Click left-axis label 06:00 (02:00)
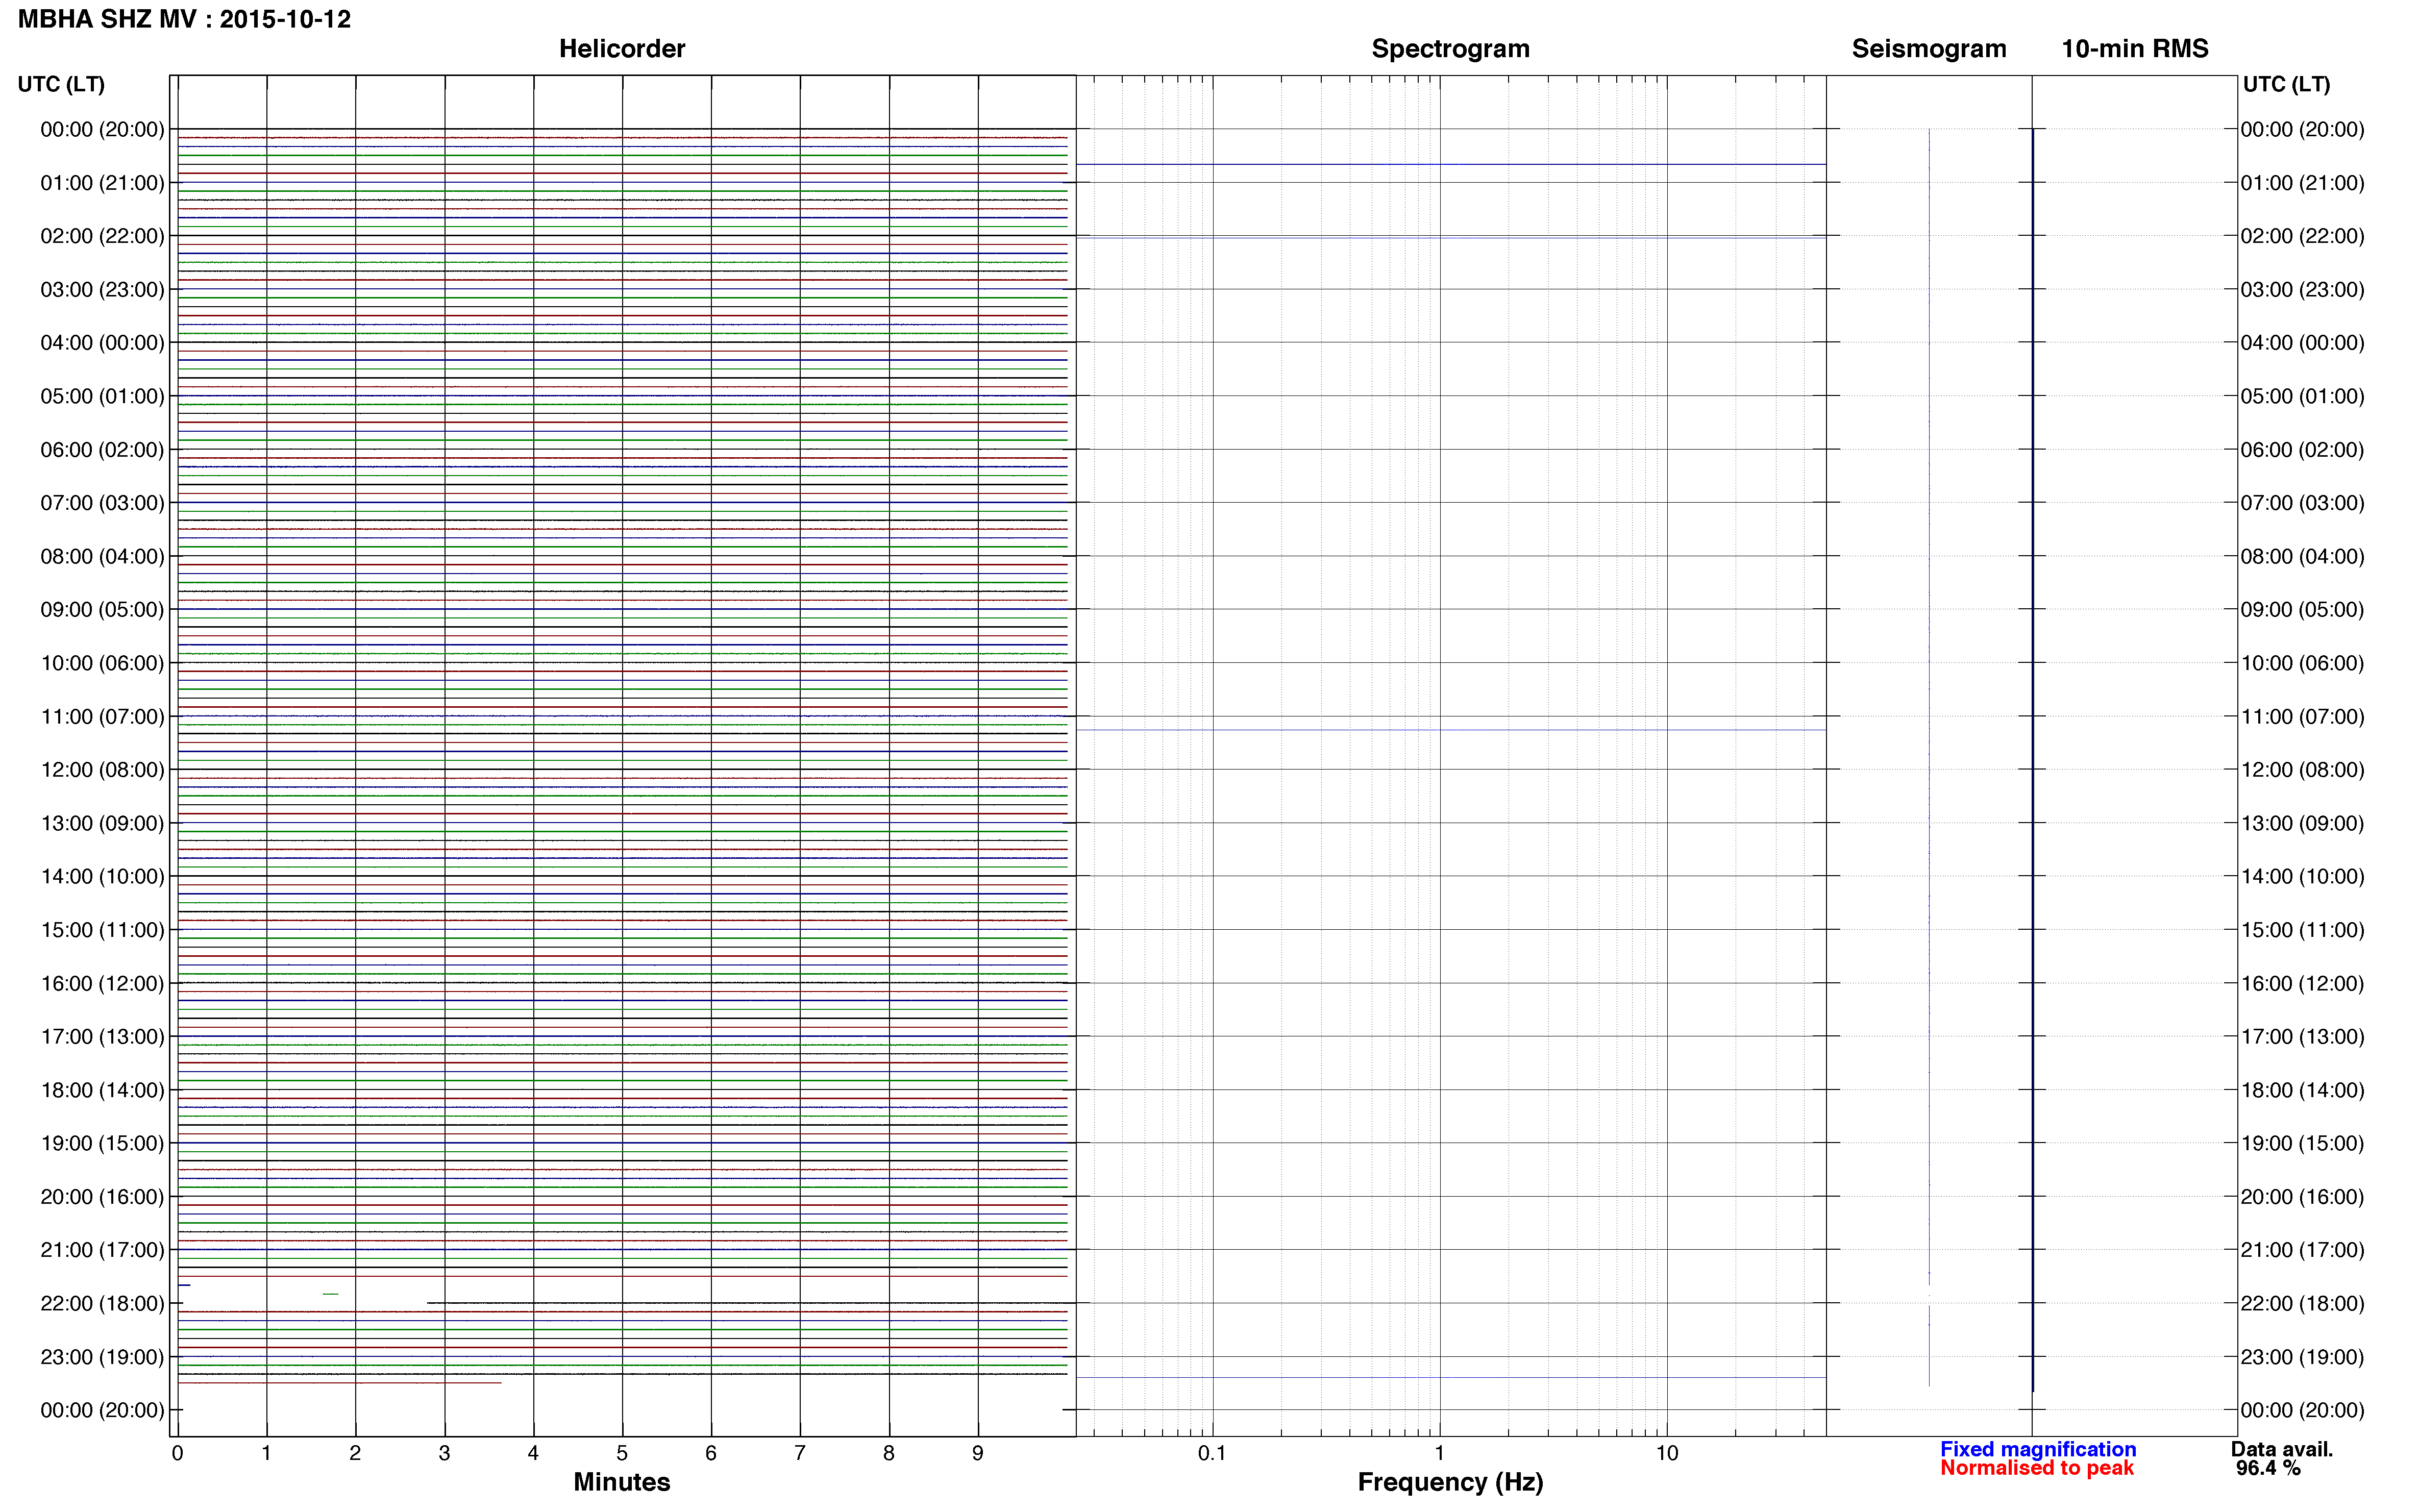 click(102, 450)
